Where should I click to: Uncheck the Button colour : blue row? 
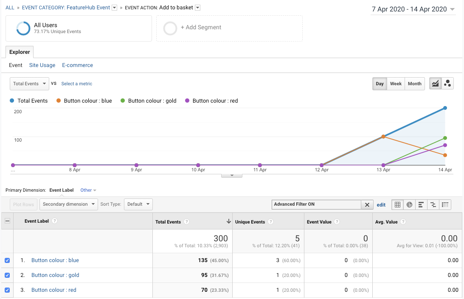pos(7,260)
